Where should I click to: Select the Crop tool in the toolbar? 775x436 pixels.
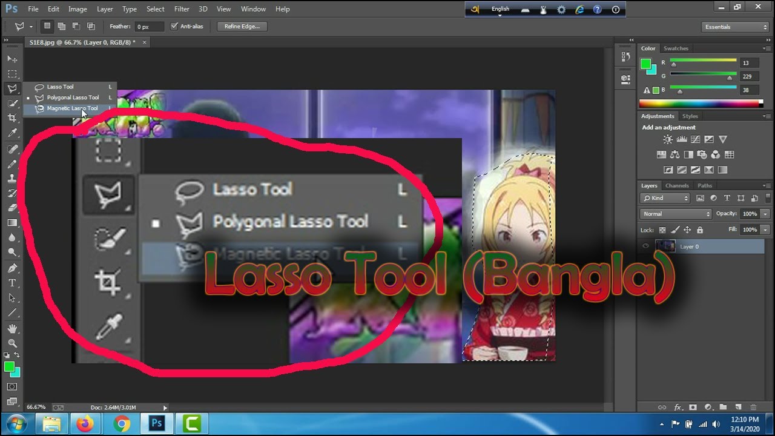pyautogui.click(x=12, y=118)
